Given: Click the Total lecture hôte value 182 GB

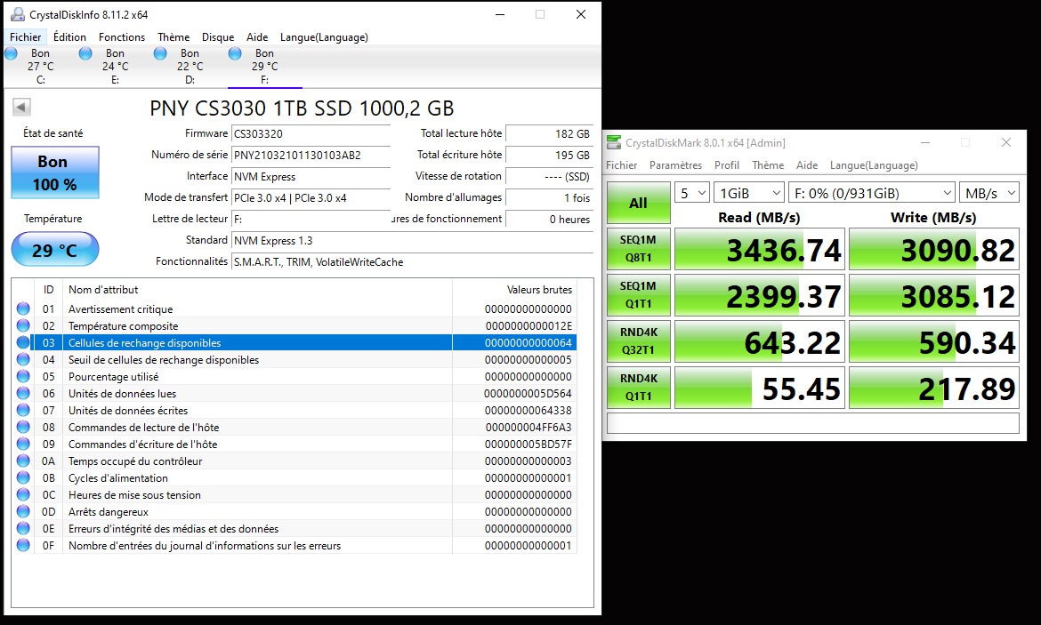Looking at the screenshot, I should coord(550,134).
